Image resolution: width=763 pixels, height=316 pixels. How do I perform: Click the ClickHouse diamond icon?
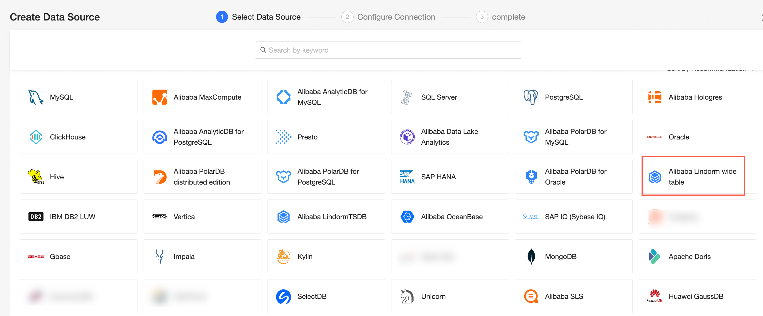tap(36, 137)
